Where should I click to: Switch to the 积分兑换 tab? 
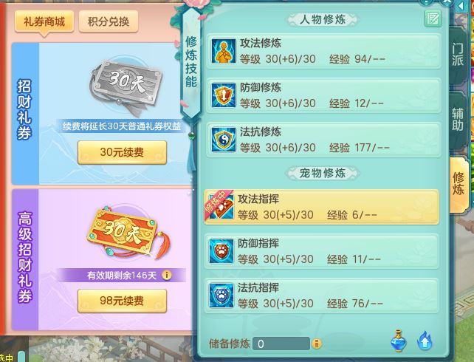[109, 21]
